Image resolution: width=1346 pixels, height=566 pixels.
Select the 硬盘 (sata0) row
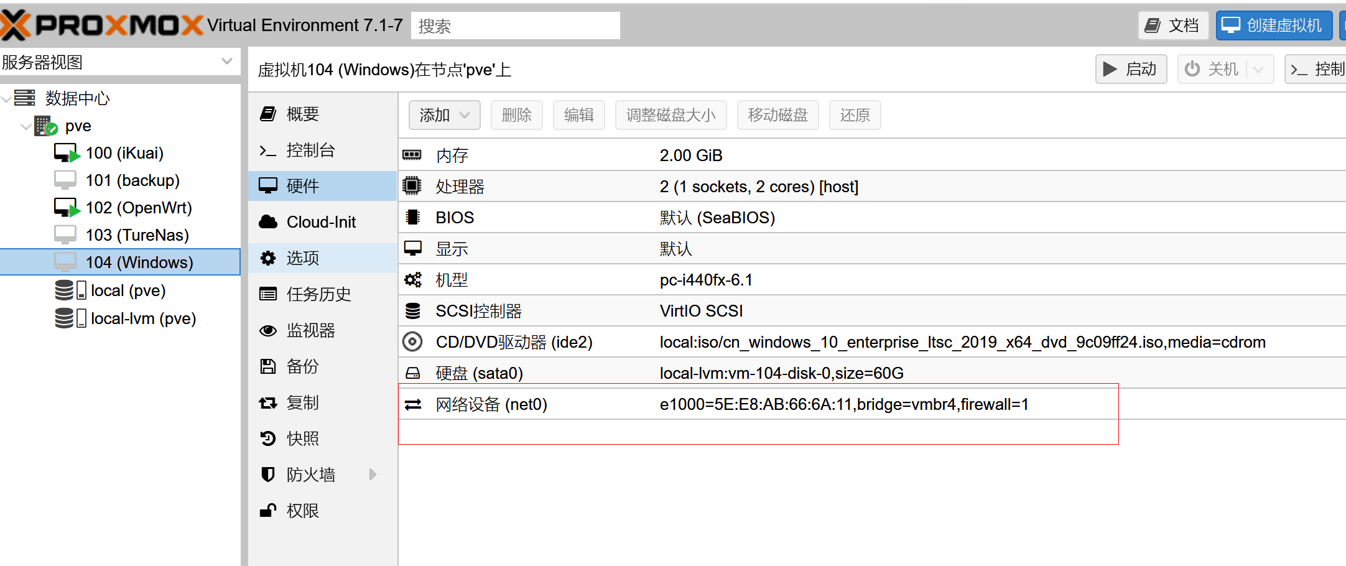coord(872,373)
